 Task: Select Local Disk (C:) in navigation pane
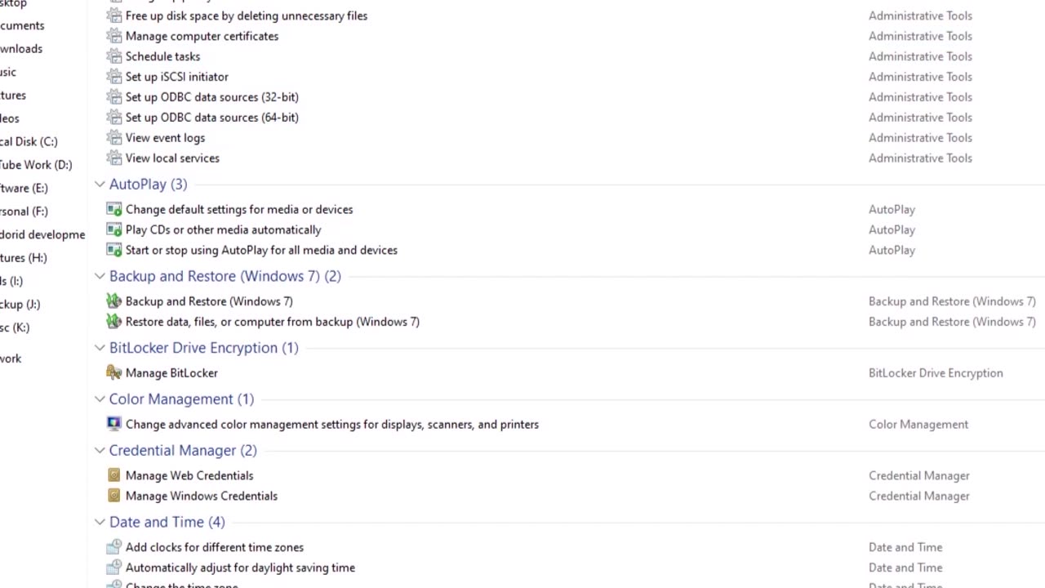29,141
